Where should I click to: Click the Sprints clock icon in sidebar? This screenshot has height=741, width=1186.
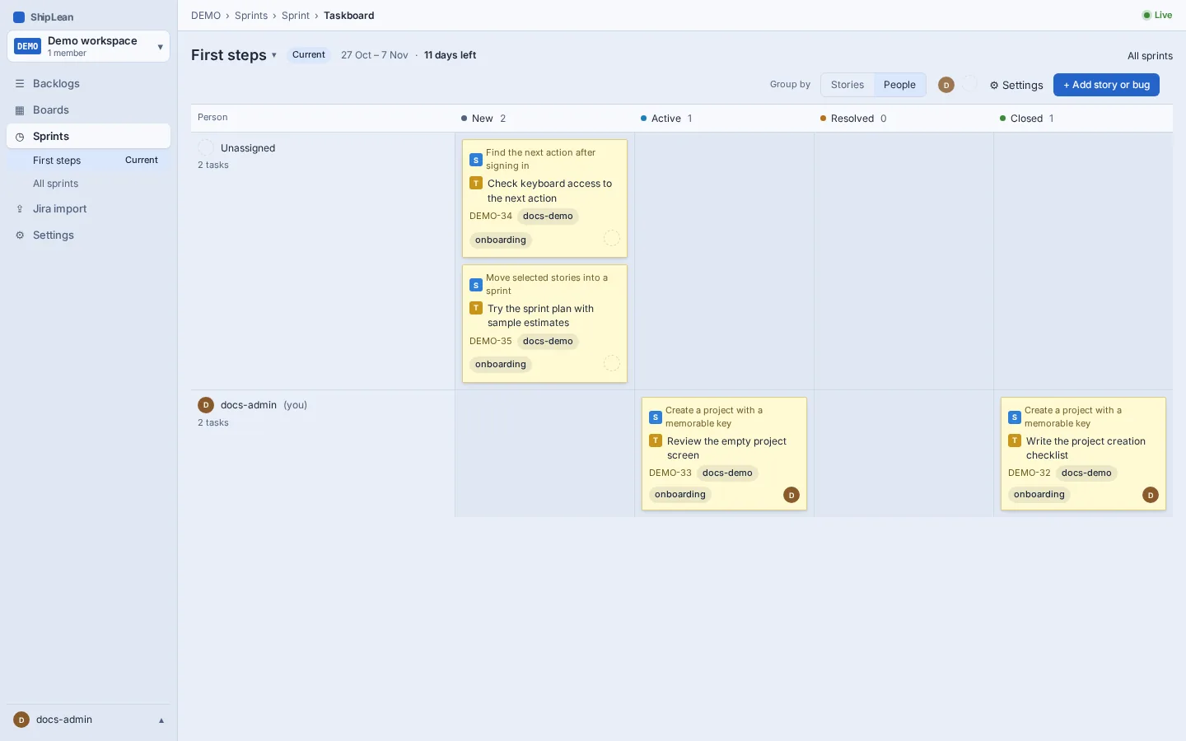pyautogui.click(x=20, y=137)
